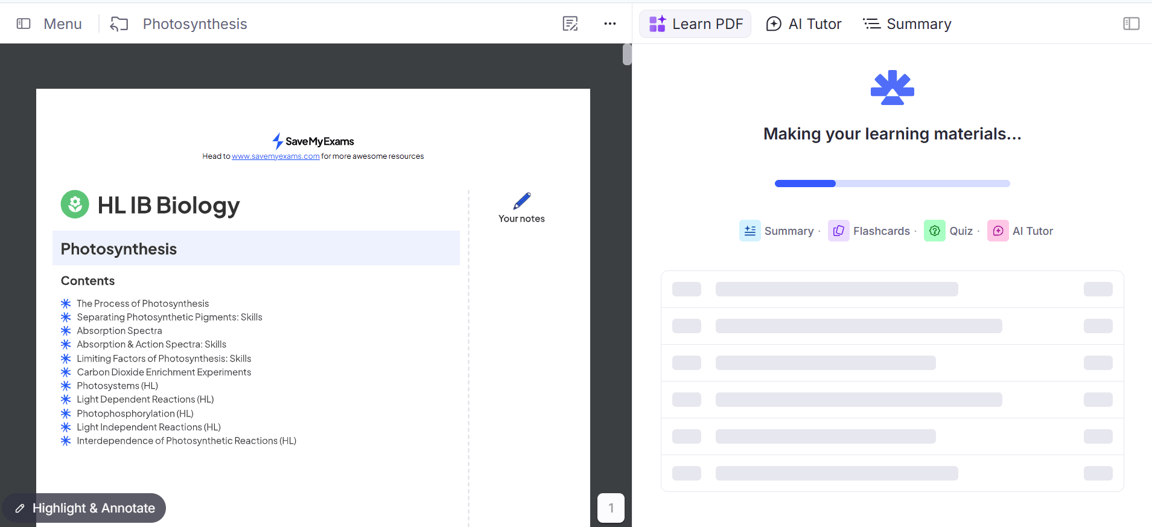
Task: Click the Learn PDF sparkle icon
Action: click(657, 24)
